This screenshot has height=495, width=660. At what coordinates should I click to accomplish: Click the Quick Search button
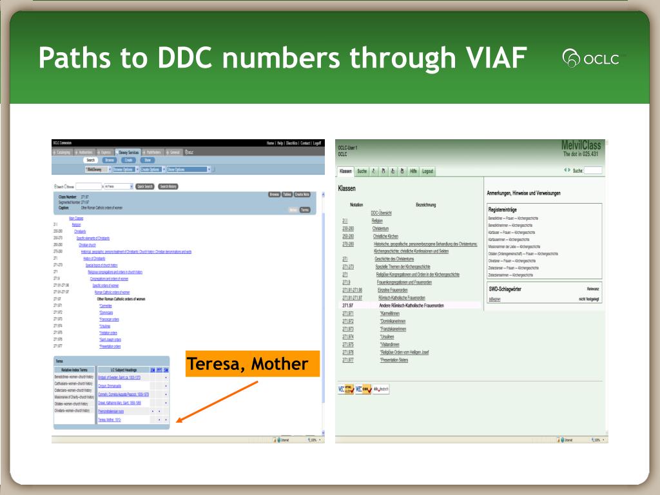pos(145,186)
